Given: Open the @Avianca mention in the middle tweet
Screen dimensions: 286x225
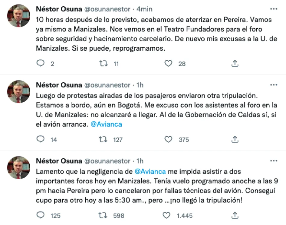Looking at the screenshot, I should pos(107,124).
